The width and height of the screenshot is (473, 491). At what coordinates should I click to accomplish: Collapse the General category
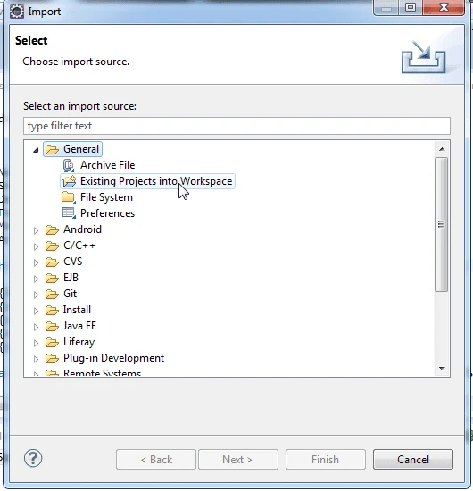pyautogui.click(x=36, y=150)
